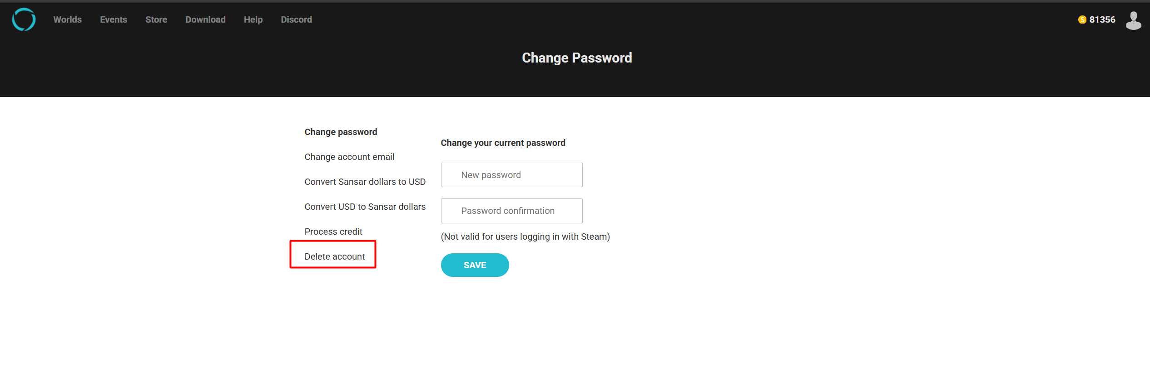The height and width of the screenshot is (372, 1150).
Task: Choose Convert USD to Sansar dollars
Action: coord(365,207)
